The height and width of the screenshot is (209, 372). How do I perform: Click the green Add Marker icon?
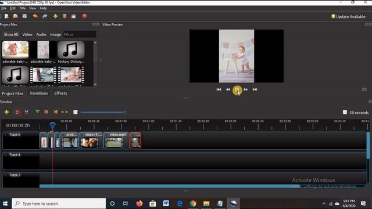[37, 111]
